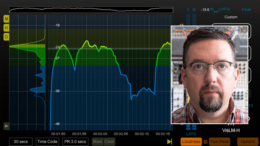The height and width of the screenshot is (146, 260).
Task: Click the yellow skip-to-end arrow icon
Action: coord(169,142)
